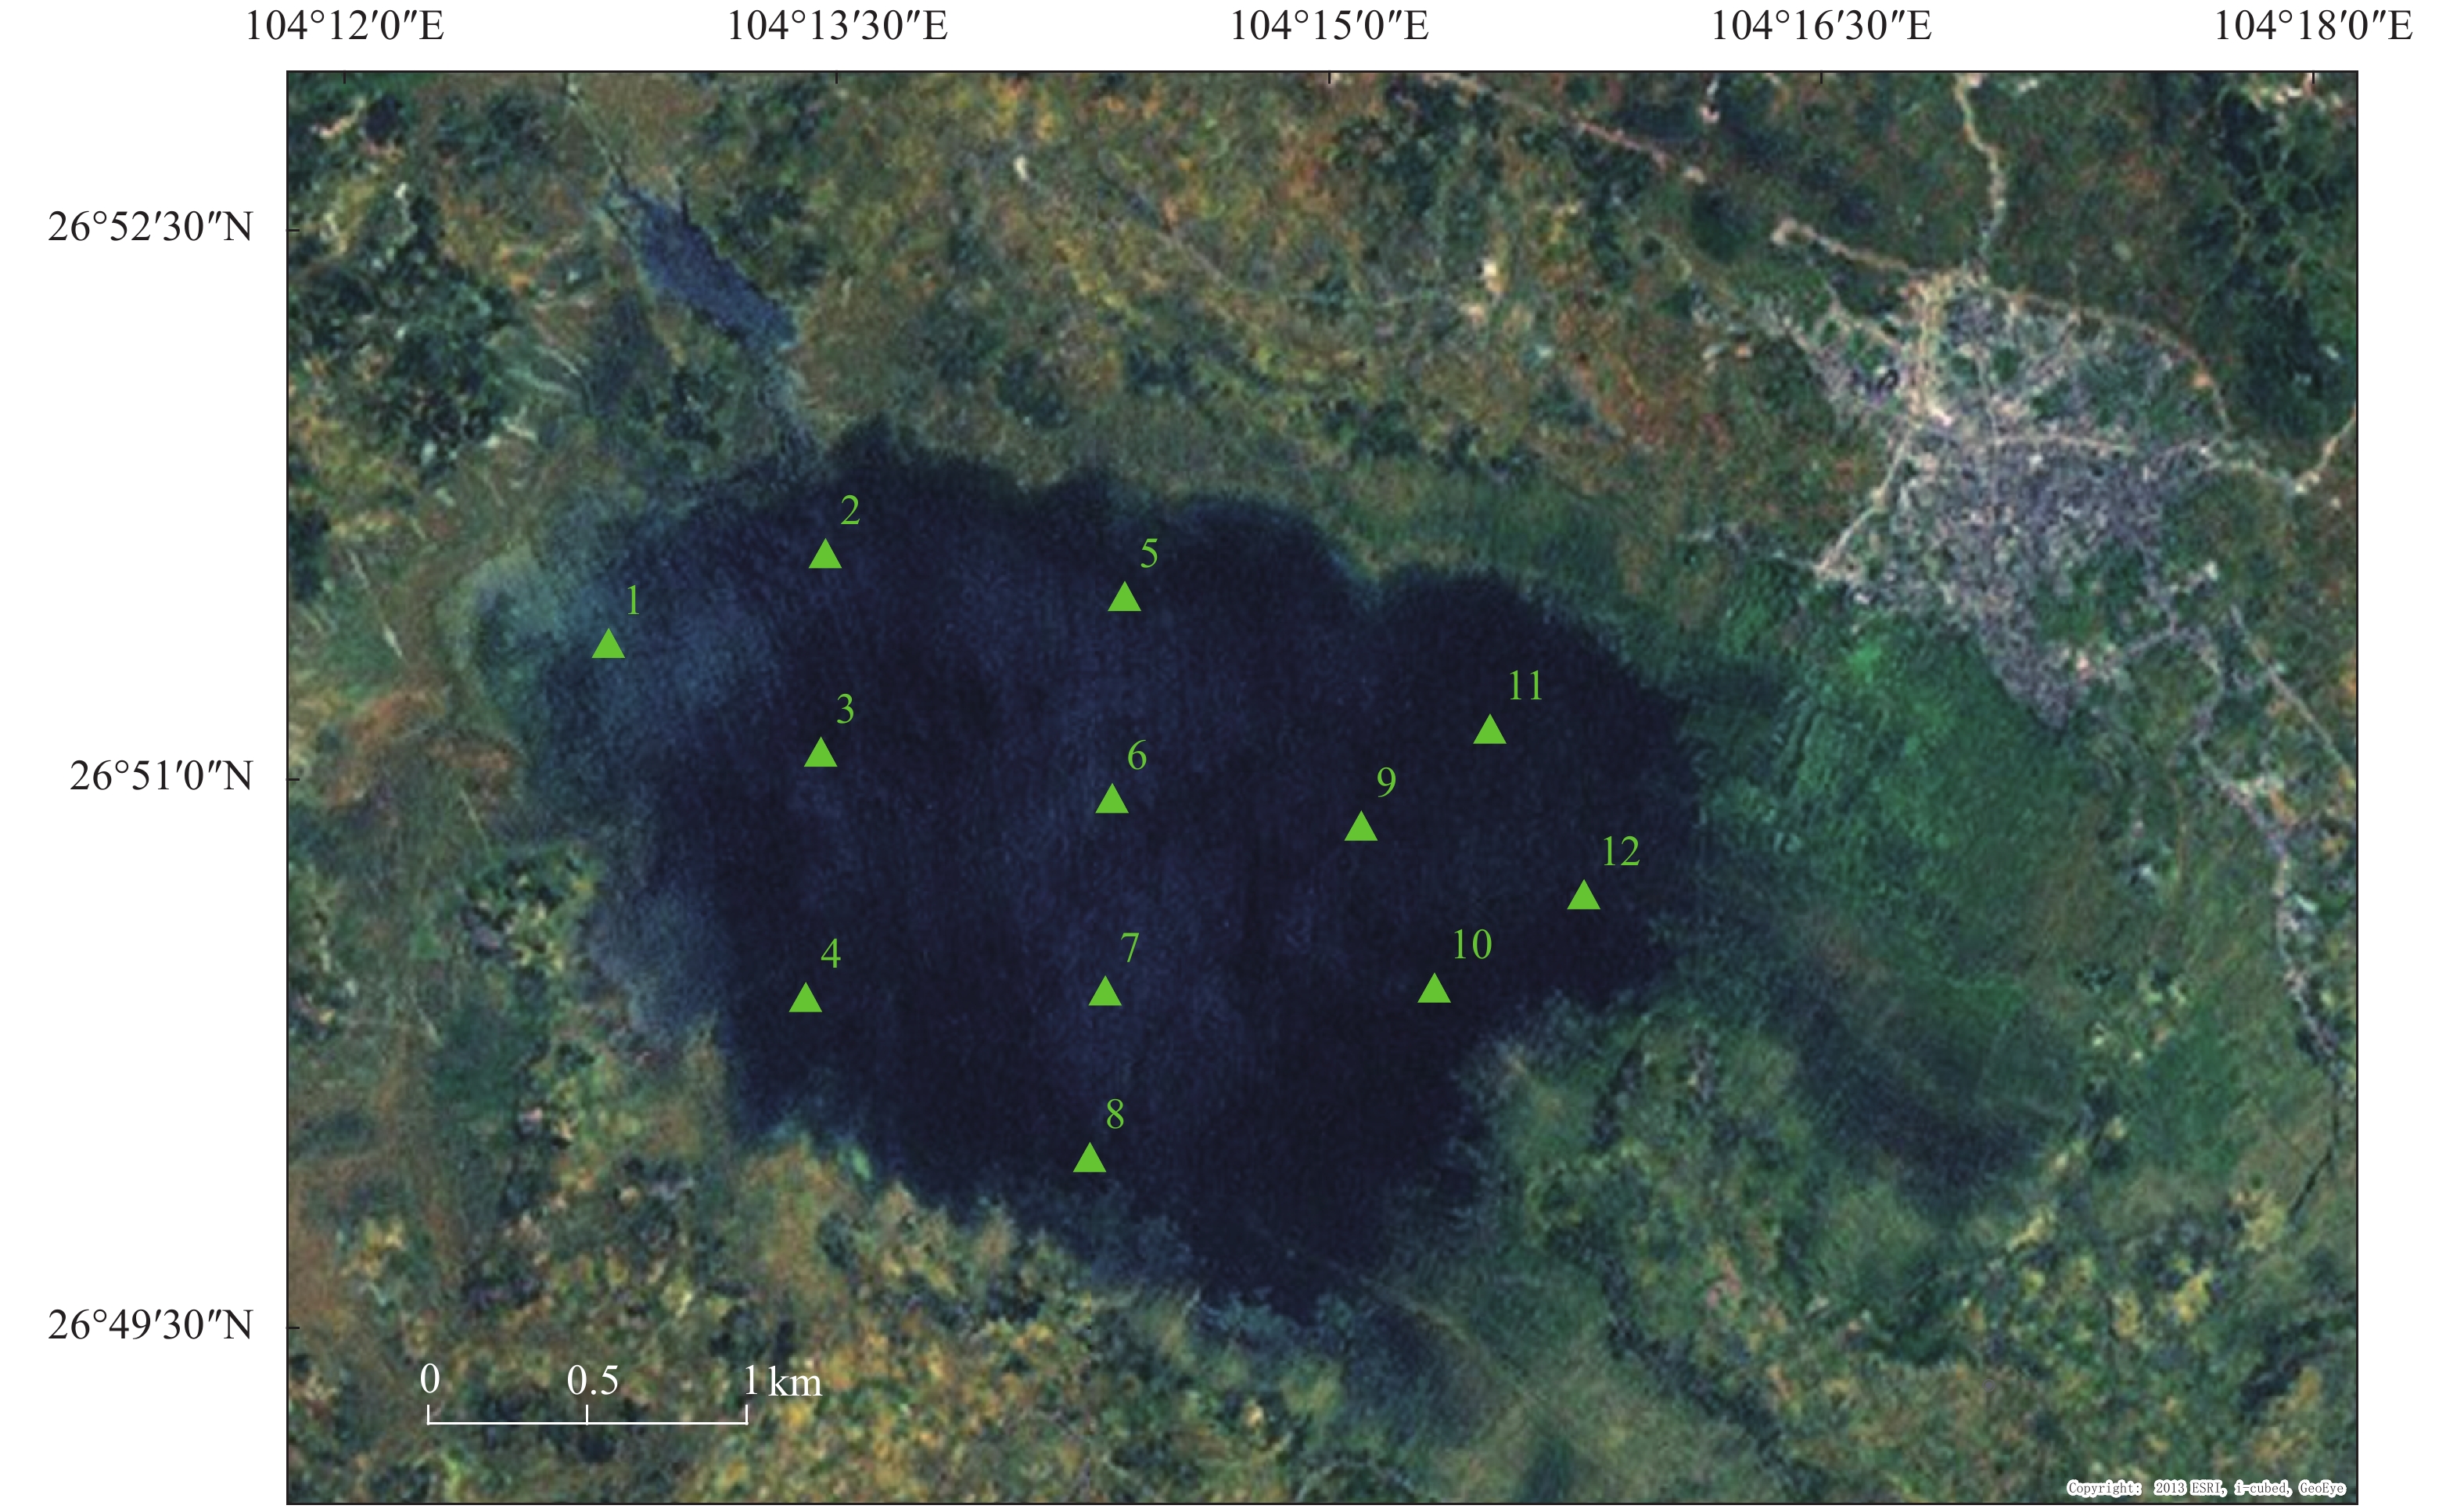Click the triangle marker for site 6
The height and width of the screenshot is (1509, 2464).
[1111, 800]
